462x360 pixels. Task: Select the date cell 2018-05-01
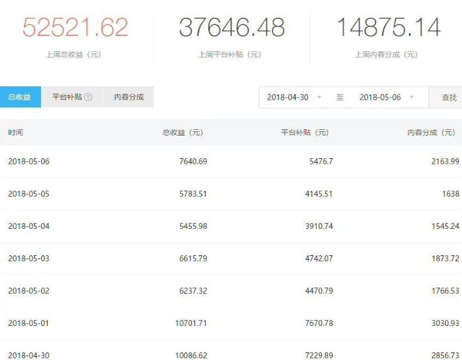point(29,323)
